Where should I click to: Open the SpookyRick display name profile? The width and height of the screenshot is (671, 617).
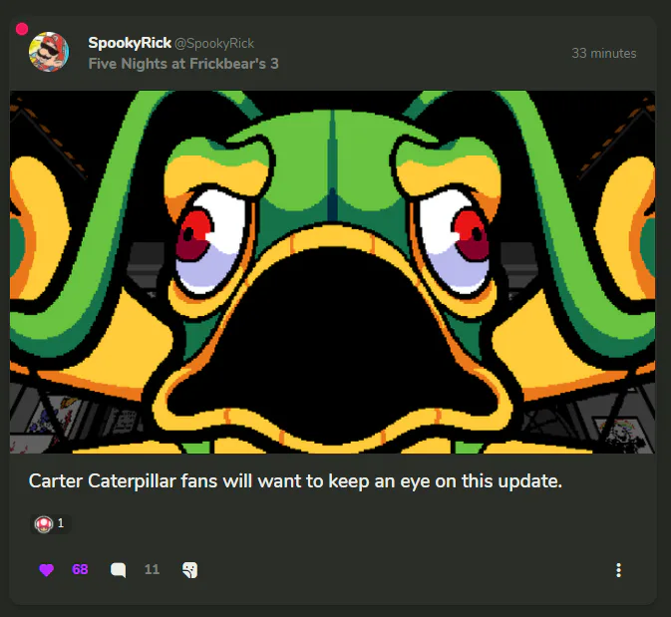click(x=130, y=43)
